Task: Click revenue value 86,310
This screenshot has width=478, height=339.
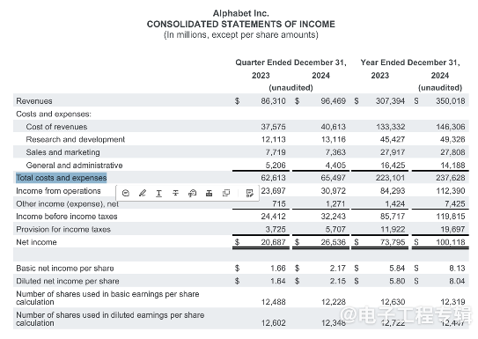Action: tap(274, 101)
